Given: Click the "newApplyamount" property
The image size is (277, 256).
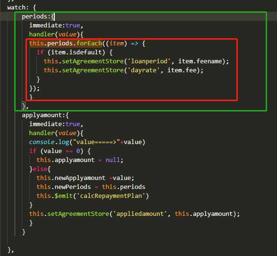Looking at the screenshot, I should [x=80, y=178].
